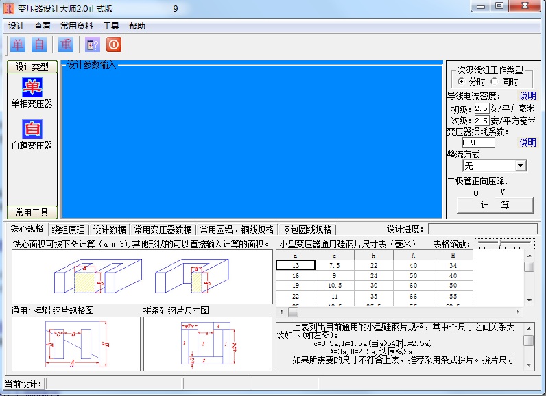Expand the 常用工具 panel section

pyautogui.click(x=32, y=212)
